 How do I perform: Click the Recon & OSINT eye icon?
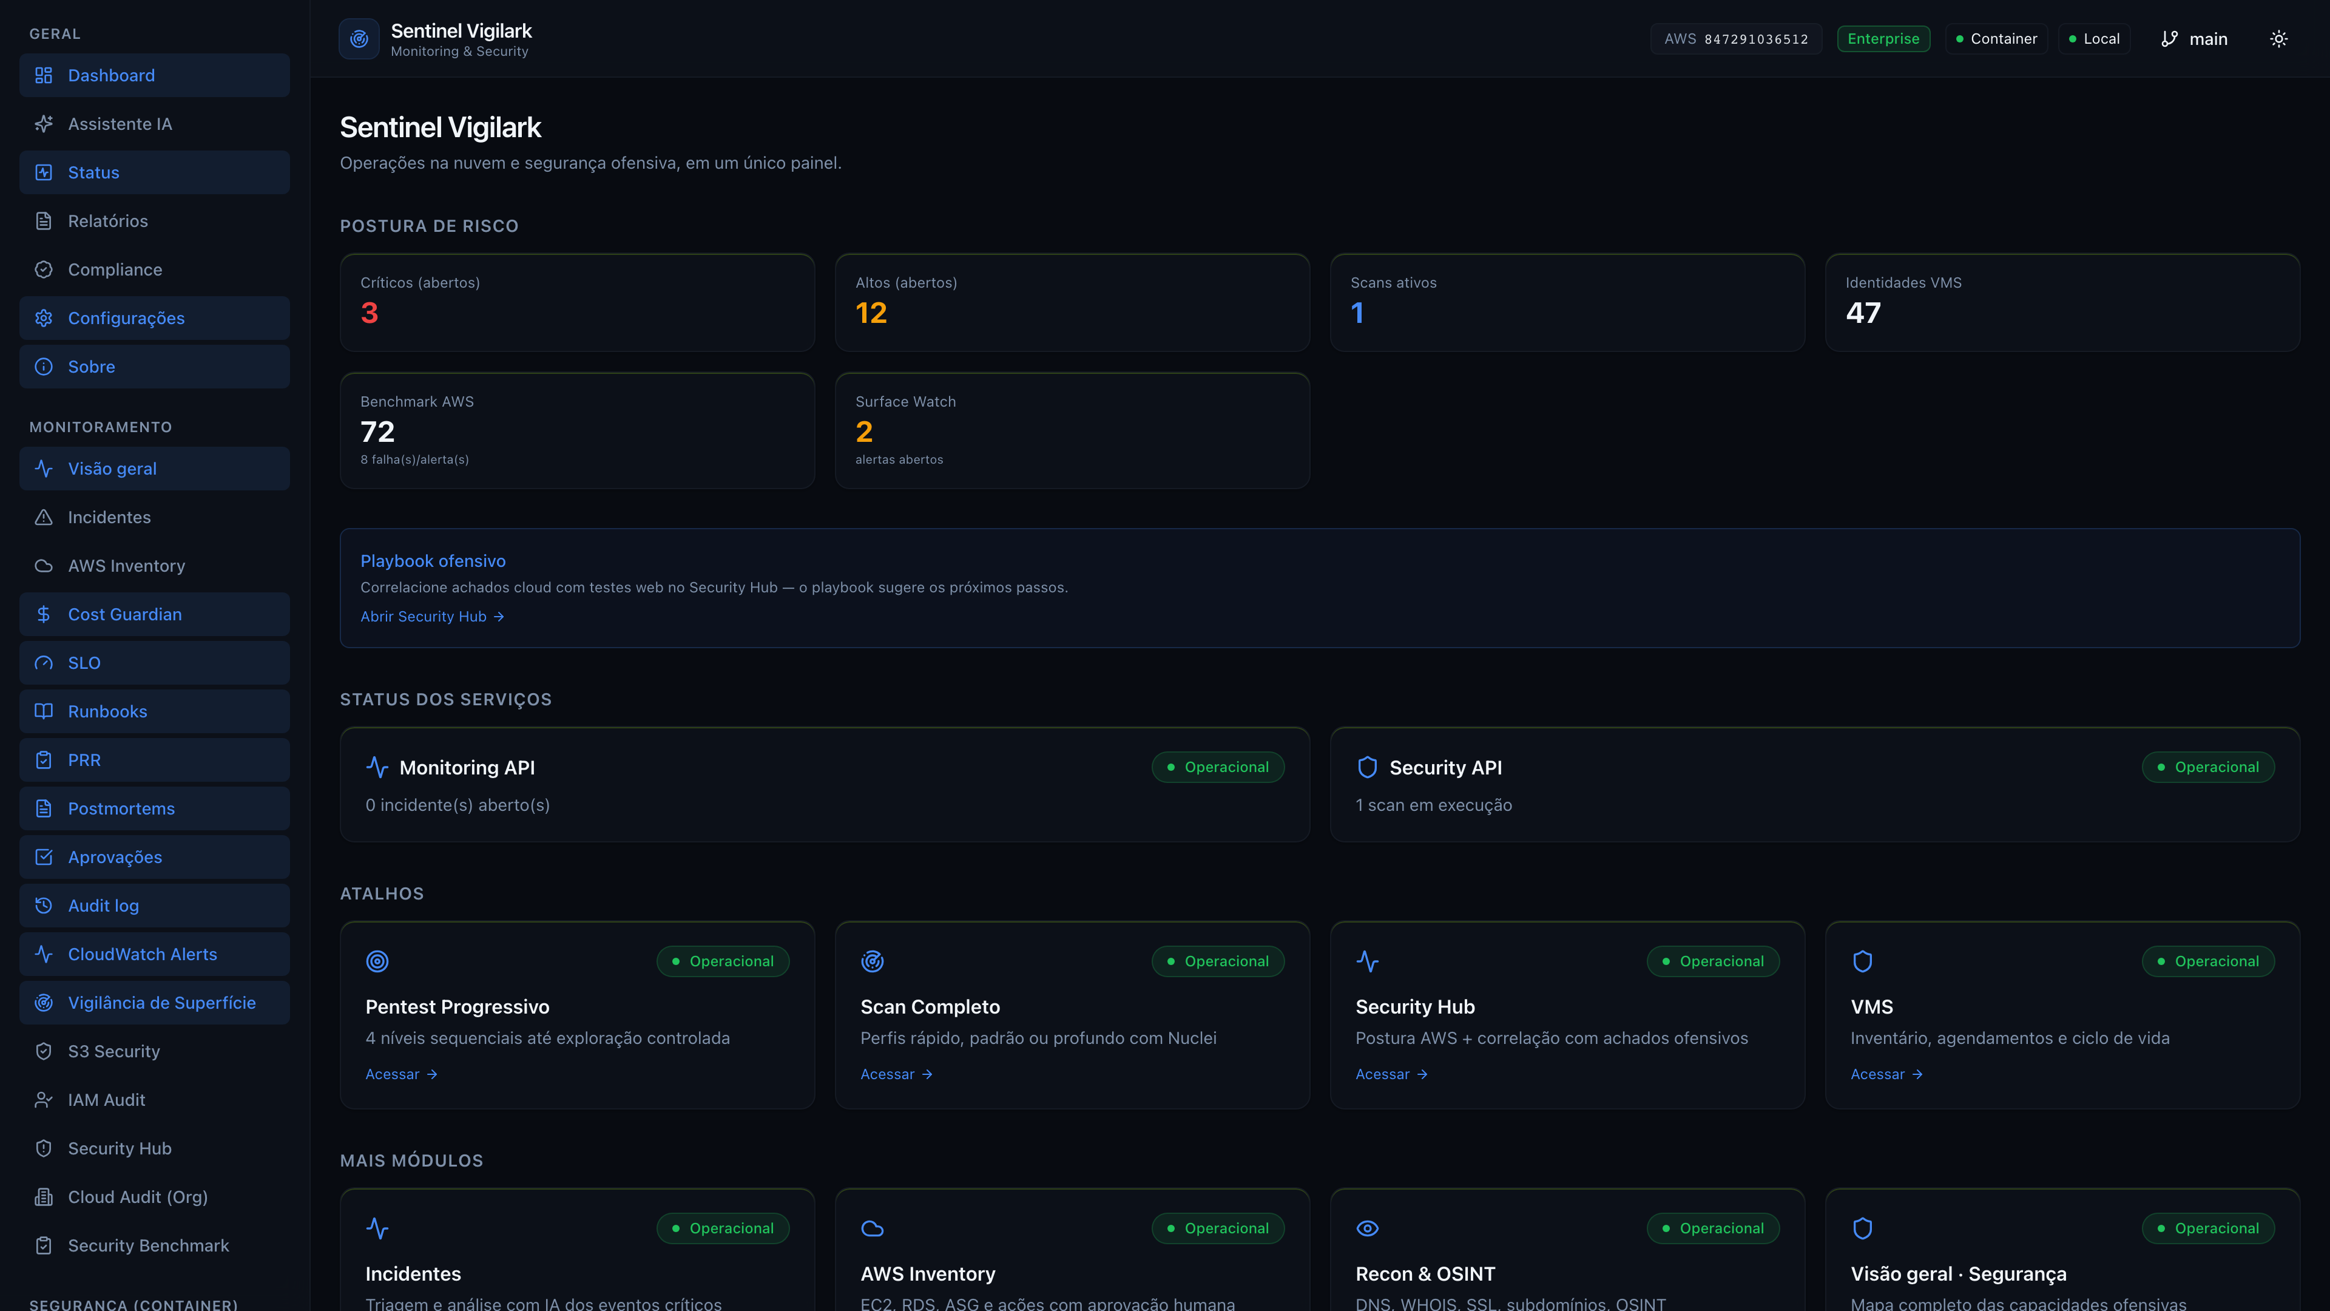1368,1228
